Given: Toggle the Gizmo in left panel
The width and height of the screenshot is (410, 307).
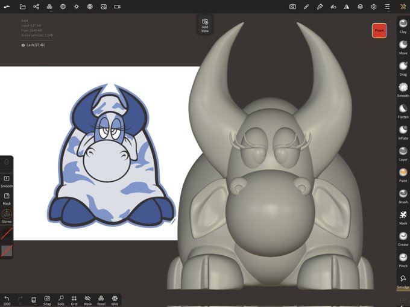Looking at the screenshot, I should pos(7,216).
